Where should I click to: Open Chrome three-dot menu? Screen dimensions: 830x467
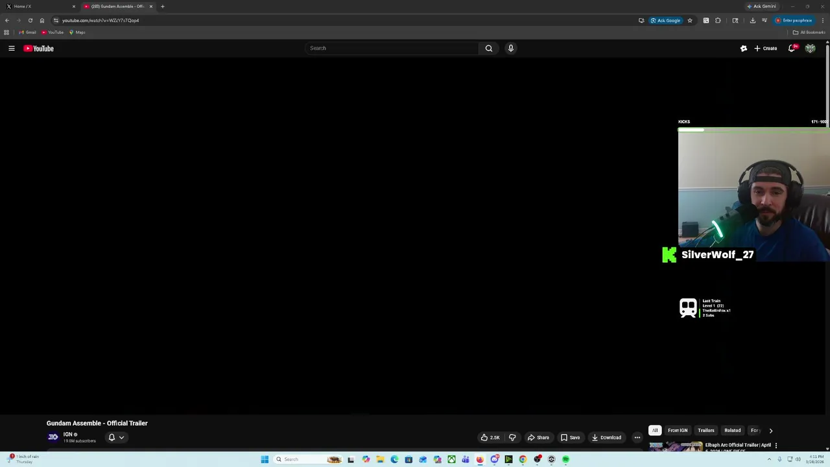coord(823,20)
